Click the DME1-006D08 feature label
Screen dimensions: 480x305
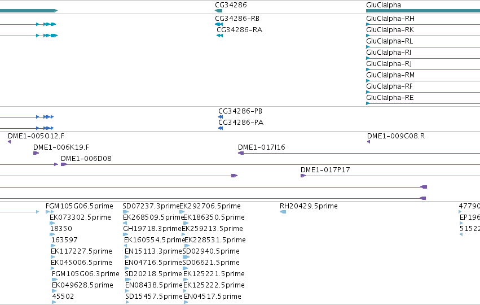pyautogui.click(x=86, y=159)
